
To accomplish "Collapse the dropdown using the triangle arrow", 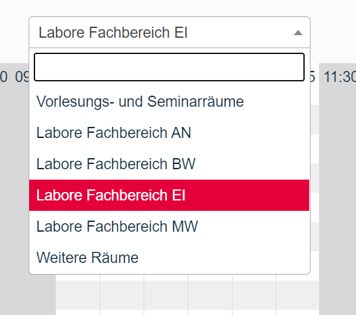I will click(298, 33).
